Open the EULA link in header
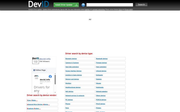This screenshot has height=112, width=180. pyautogui.click(x=120, y=9)
